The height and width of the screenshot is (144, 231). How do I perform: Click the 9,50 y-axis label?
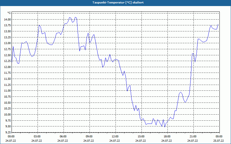pyautogui.click(x=8, y=126)
